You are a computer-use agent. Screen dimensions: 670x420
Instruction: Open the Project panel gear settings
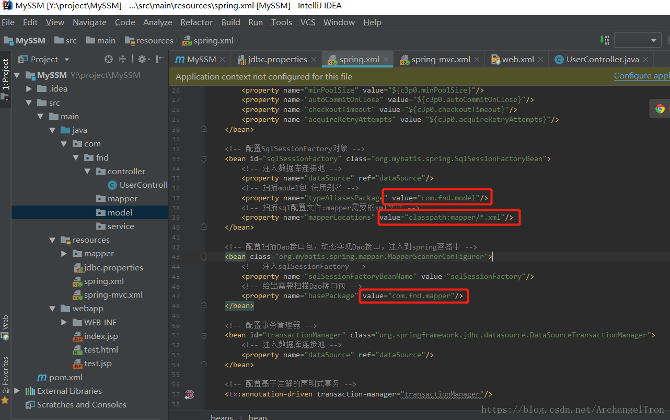pos(144,59)
